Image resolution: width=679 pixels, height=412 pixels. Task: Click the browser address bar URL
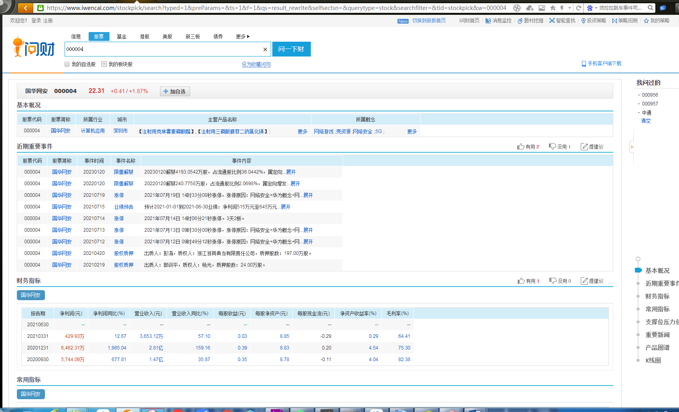[x=276, y=8]
